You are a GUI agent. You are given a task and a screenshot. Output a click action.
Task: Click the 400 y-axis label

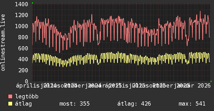coord(23,59)
